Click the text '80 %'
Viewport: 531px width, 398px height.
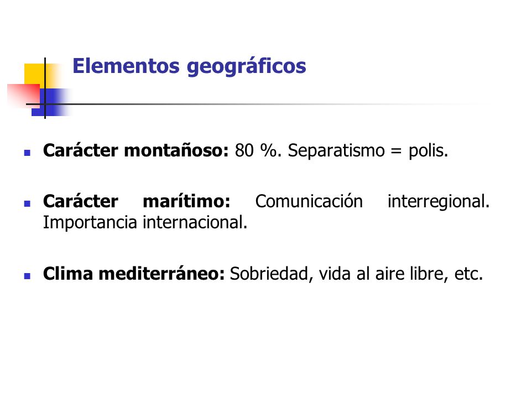(x=256, y=150)
